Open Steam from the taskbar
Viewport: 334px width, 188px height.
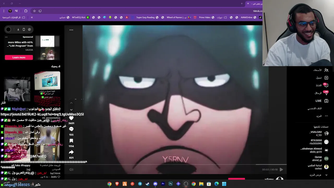tap(147, 184)
